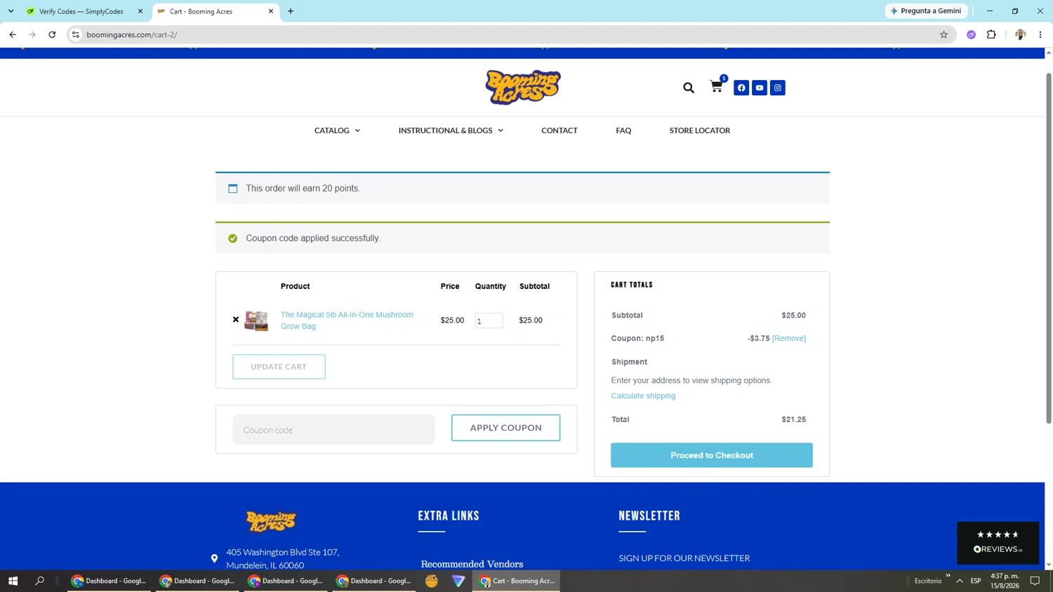Click the ESP language indicator in taskbar
The width and height of the screenshot is (1053, 592).
click(x=976, y=581)
